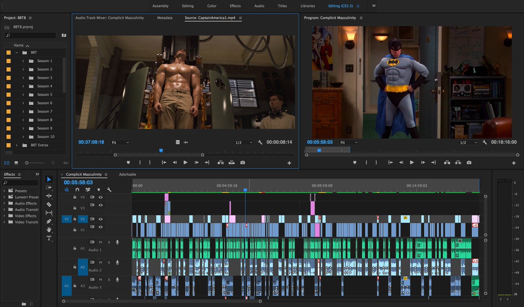Open Program monitor Fit zoom dropdown
This screenshot has height=307, width=524.
348,142
